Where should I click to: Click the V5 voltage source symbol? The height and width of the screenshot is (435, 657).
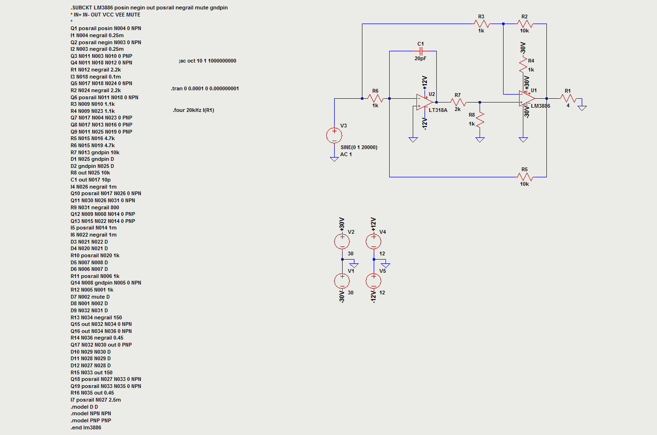pyautogui.click(x=374, y=281)
